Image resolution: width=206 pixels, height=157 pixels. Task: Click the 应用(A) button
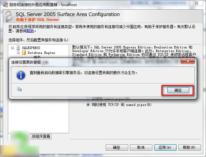tap(165, 147)
